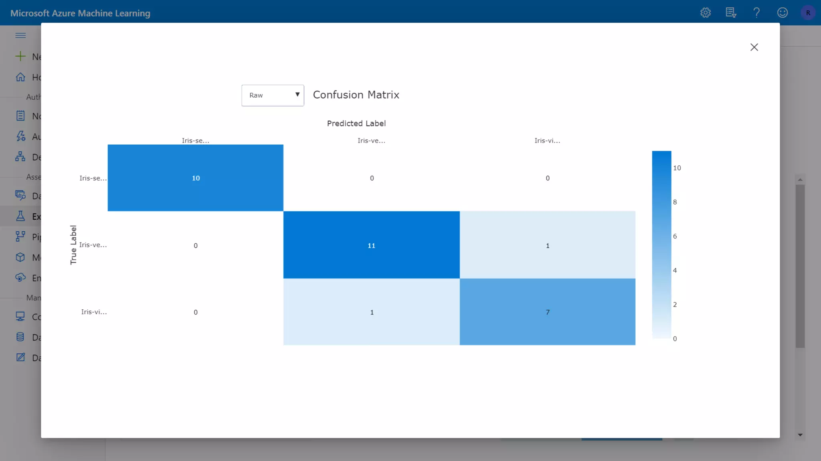
Task: Click the green plus New icon
Action: point(20,56)
